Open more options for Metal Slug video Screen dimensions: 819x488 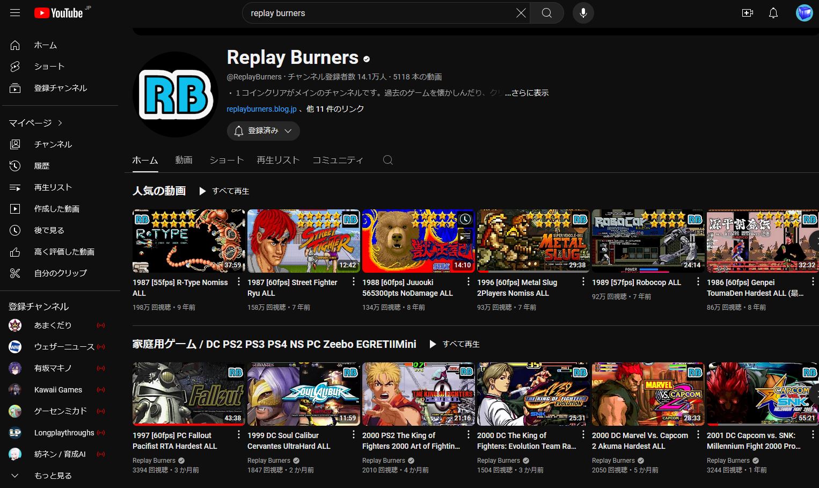(583, 282)
